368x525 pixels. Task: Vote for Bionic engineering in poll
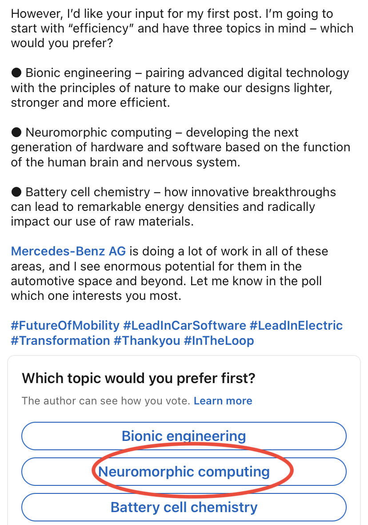coord(184,436)
